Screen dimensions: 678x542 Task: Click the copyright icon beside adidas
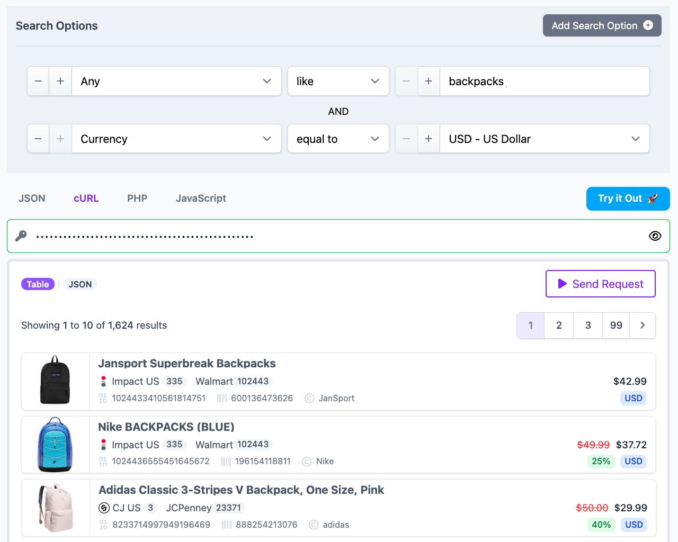click(x=314, y=525)
